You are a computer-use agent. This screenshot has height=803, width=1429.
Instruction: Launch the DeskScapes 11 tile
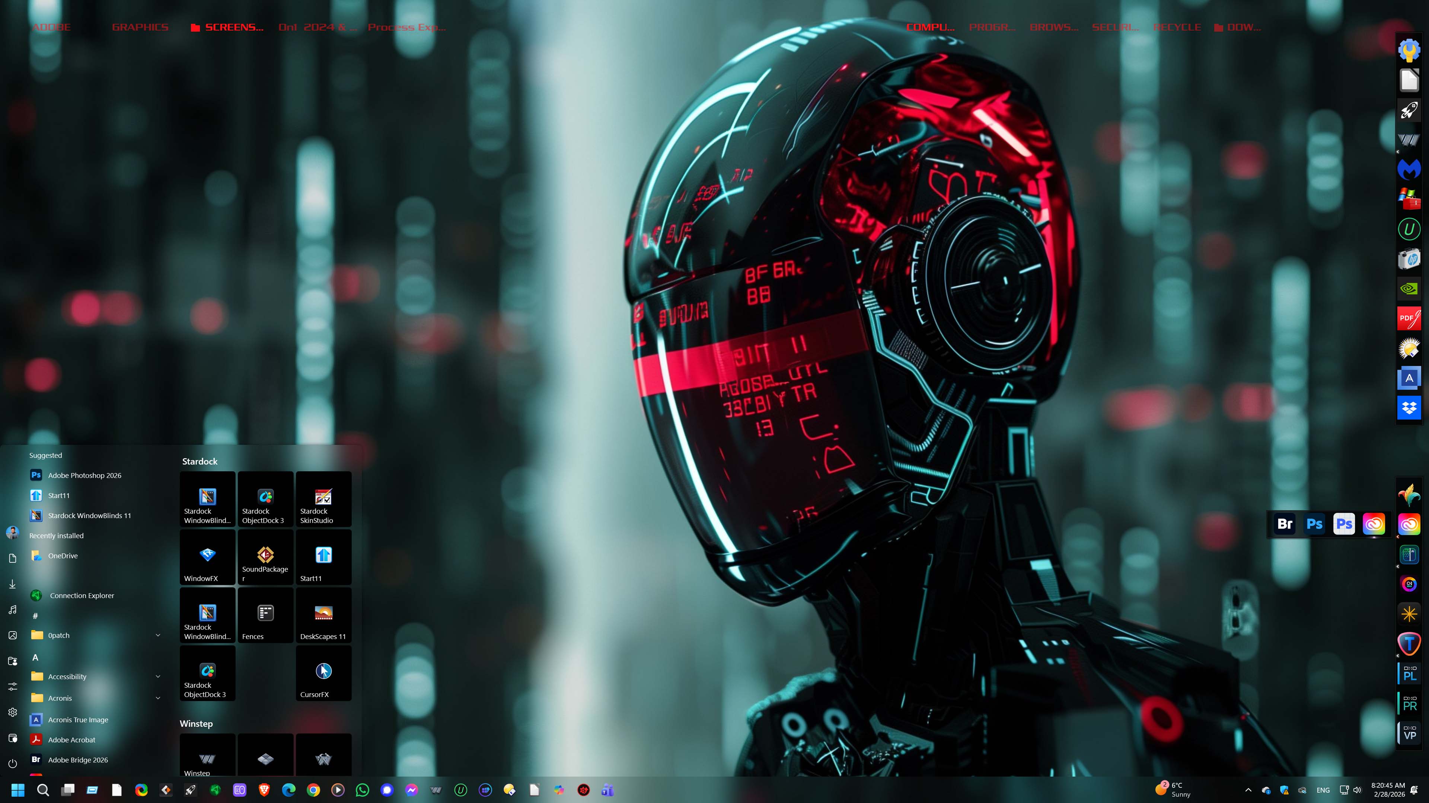[323, 616]
